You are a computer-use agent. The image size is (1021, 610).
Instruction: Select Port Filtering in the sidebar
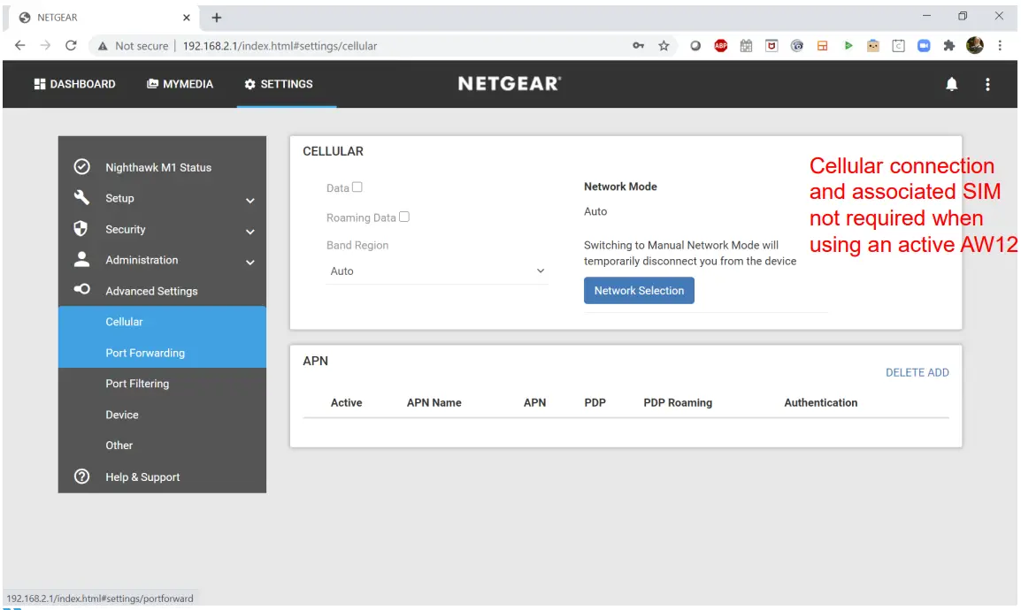139,383
